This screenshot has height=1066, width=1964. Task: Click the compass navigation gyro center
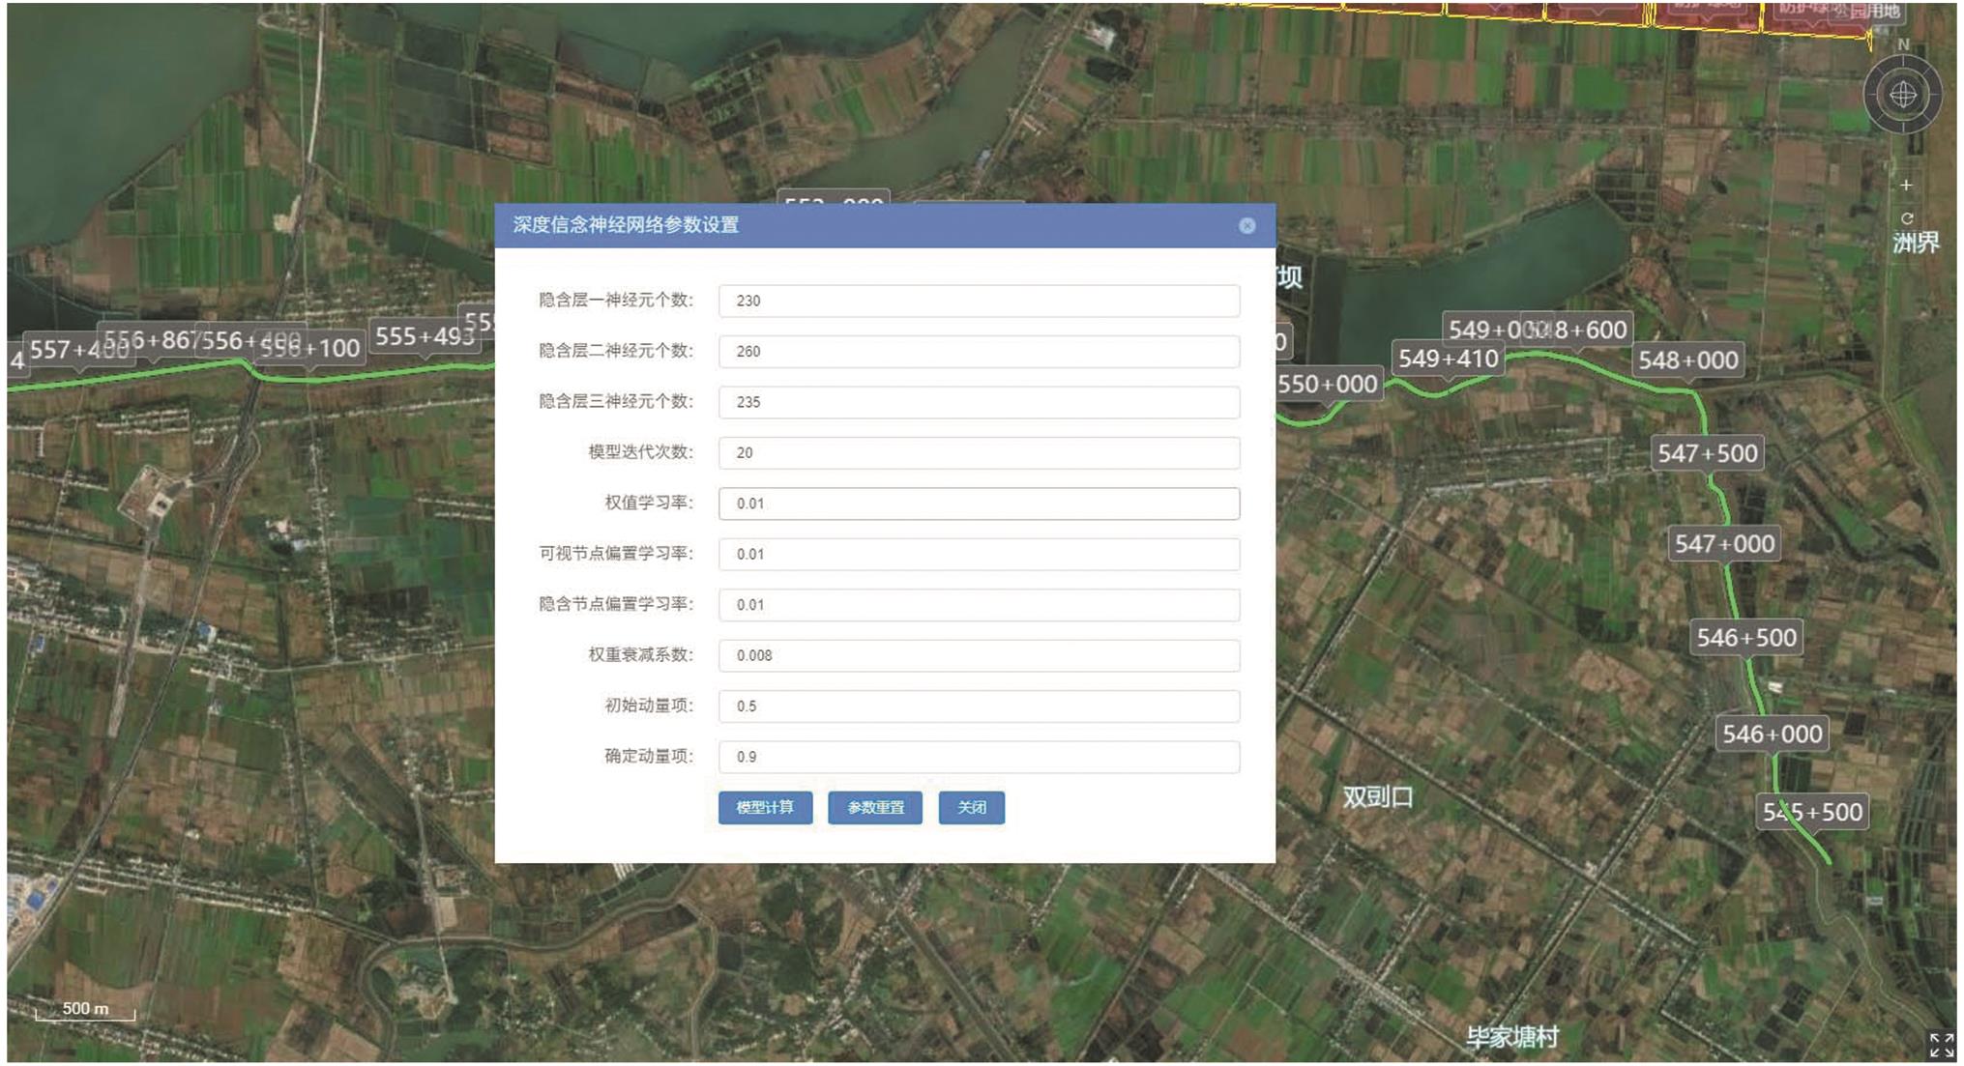point(1902,95)
